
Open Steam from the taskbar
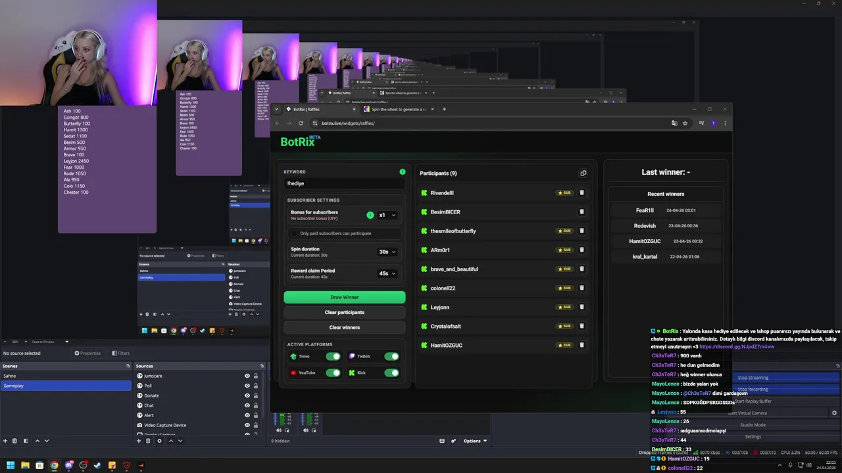(97, 465)
